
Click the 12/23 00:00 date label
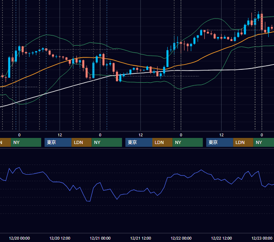point(262,238)
